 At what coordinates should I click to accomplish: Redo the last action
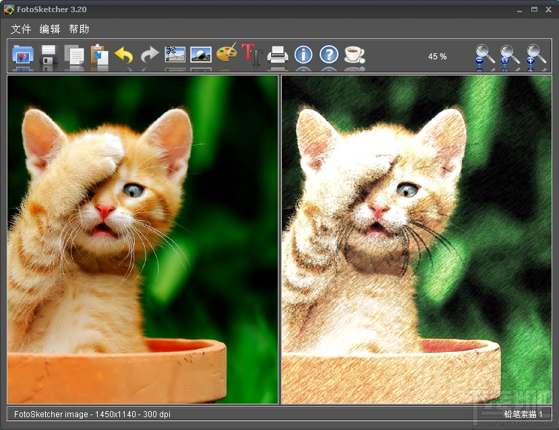point(150,55)
